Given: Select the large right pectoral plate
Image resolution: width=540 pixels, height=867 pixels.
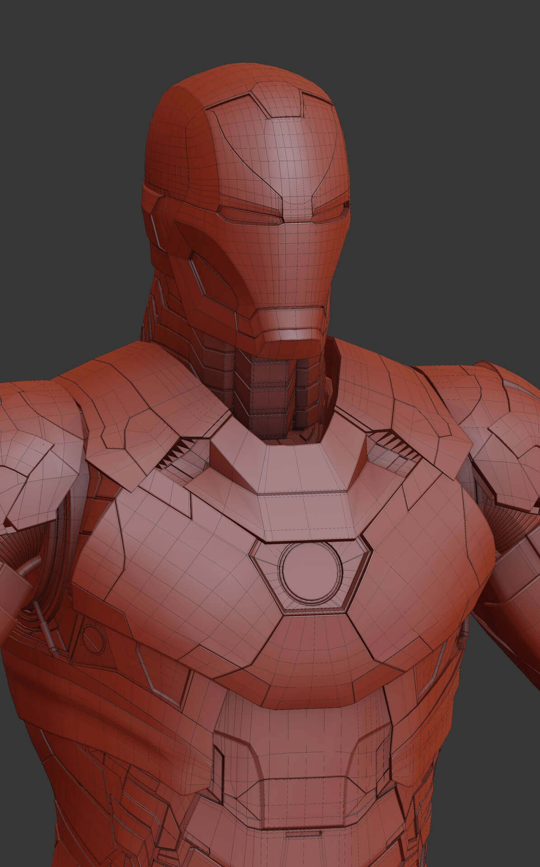Looking at the screenshot, I should tap(429, 564).
